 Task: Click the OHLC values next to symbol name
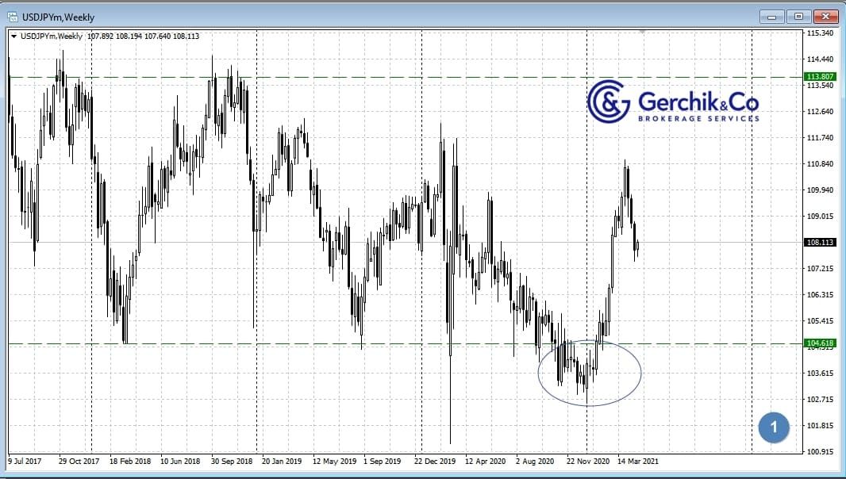click(143, 36)
